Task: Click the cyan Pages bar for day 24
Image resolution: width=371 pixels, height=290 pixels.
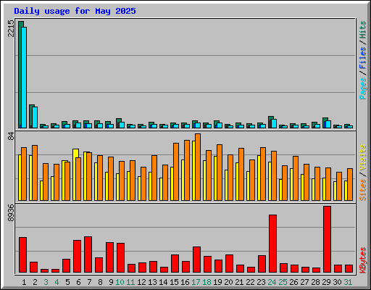Action: pyautogui.click(x=274, y=124)
